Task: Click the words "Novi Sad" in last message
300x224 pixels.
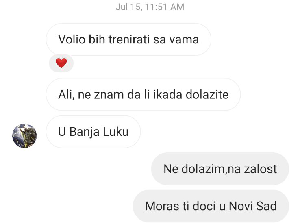Action: coord(253,206)
